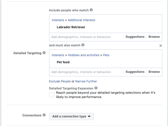Click info icon beside 'Include people who match'

point(91,10)
